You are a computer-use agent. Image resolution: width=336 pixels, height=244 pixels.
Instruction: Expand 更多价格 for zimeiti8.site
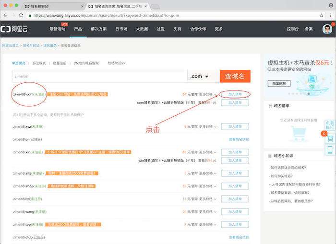pyautogui.click(x=208, y=173)
